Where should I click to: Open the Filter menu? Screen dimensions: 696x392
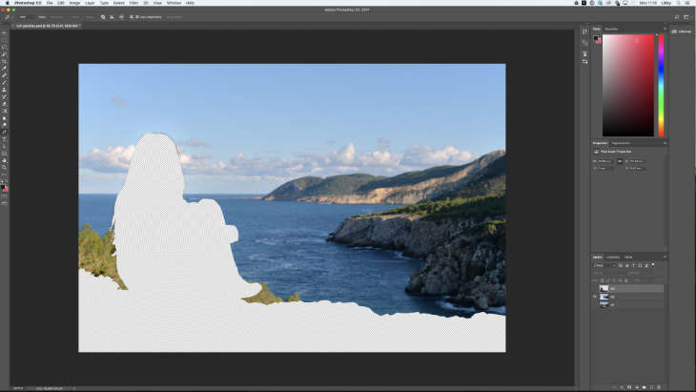(133, 3)
